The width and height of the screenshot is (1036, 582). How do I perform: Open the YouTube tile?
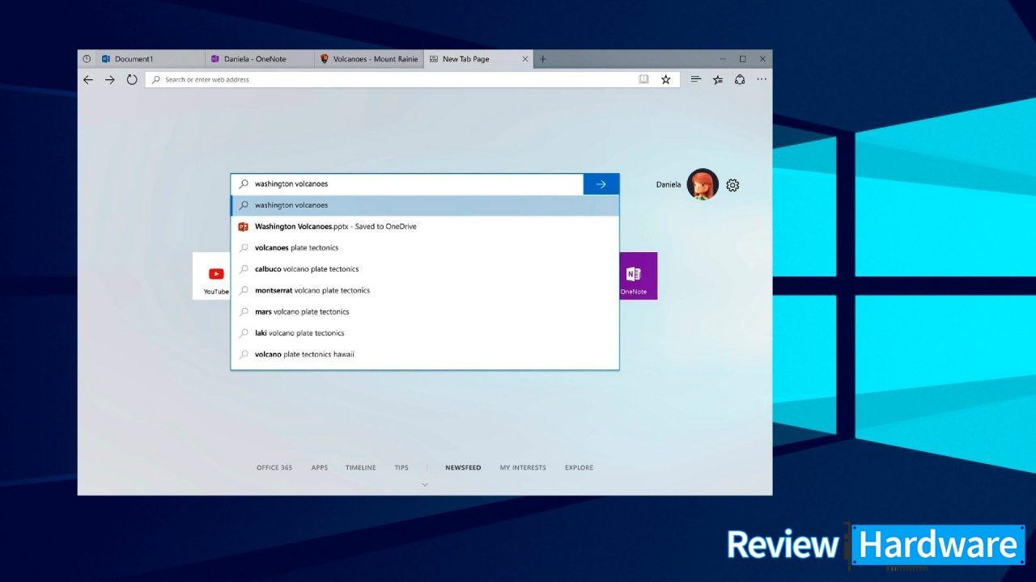(211, 276)
